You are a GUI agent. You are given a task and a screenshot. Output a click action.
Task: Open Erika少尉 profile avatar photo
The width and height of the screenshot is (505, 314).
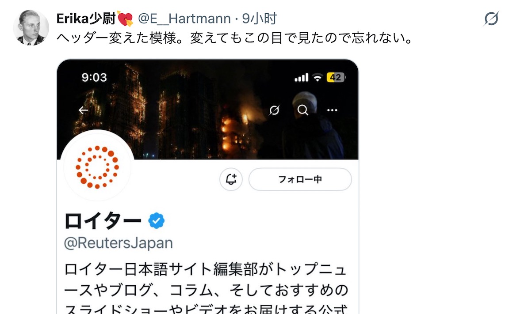[x=31, y=27]
